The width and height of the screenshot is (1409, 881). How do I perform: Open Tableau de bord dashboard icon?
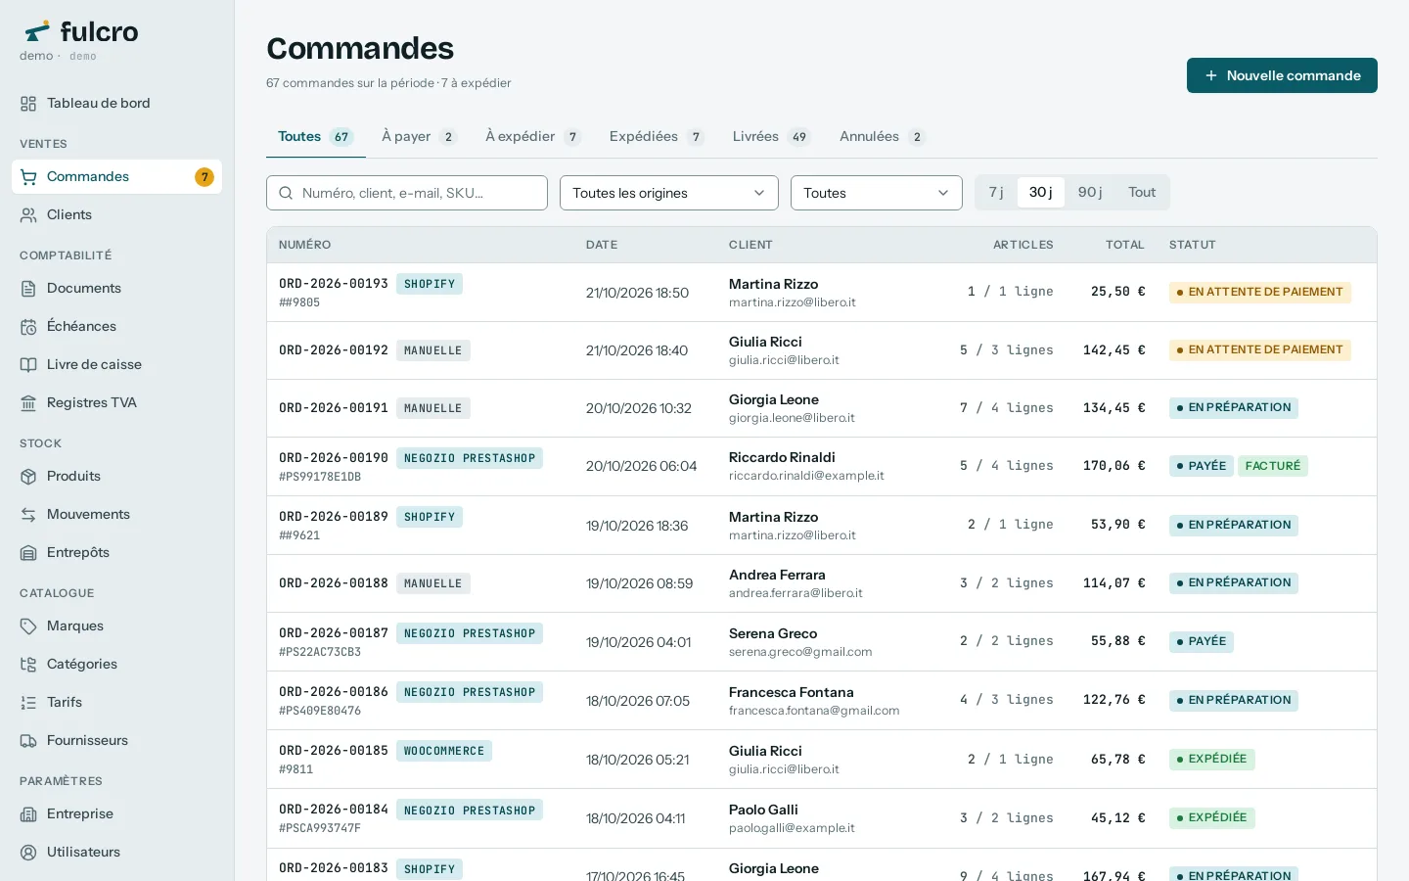tap(28, 104)
